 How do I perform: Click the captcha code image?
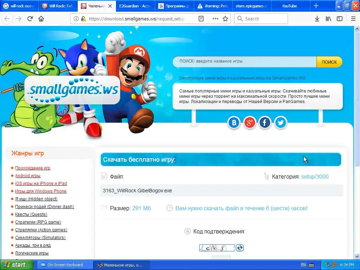click(x=217, y=248)
